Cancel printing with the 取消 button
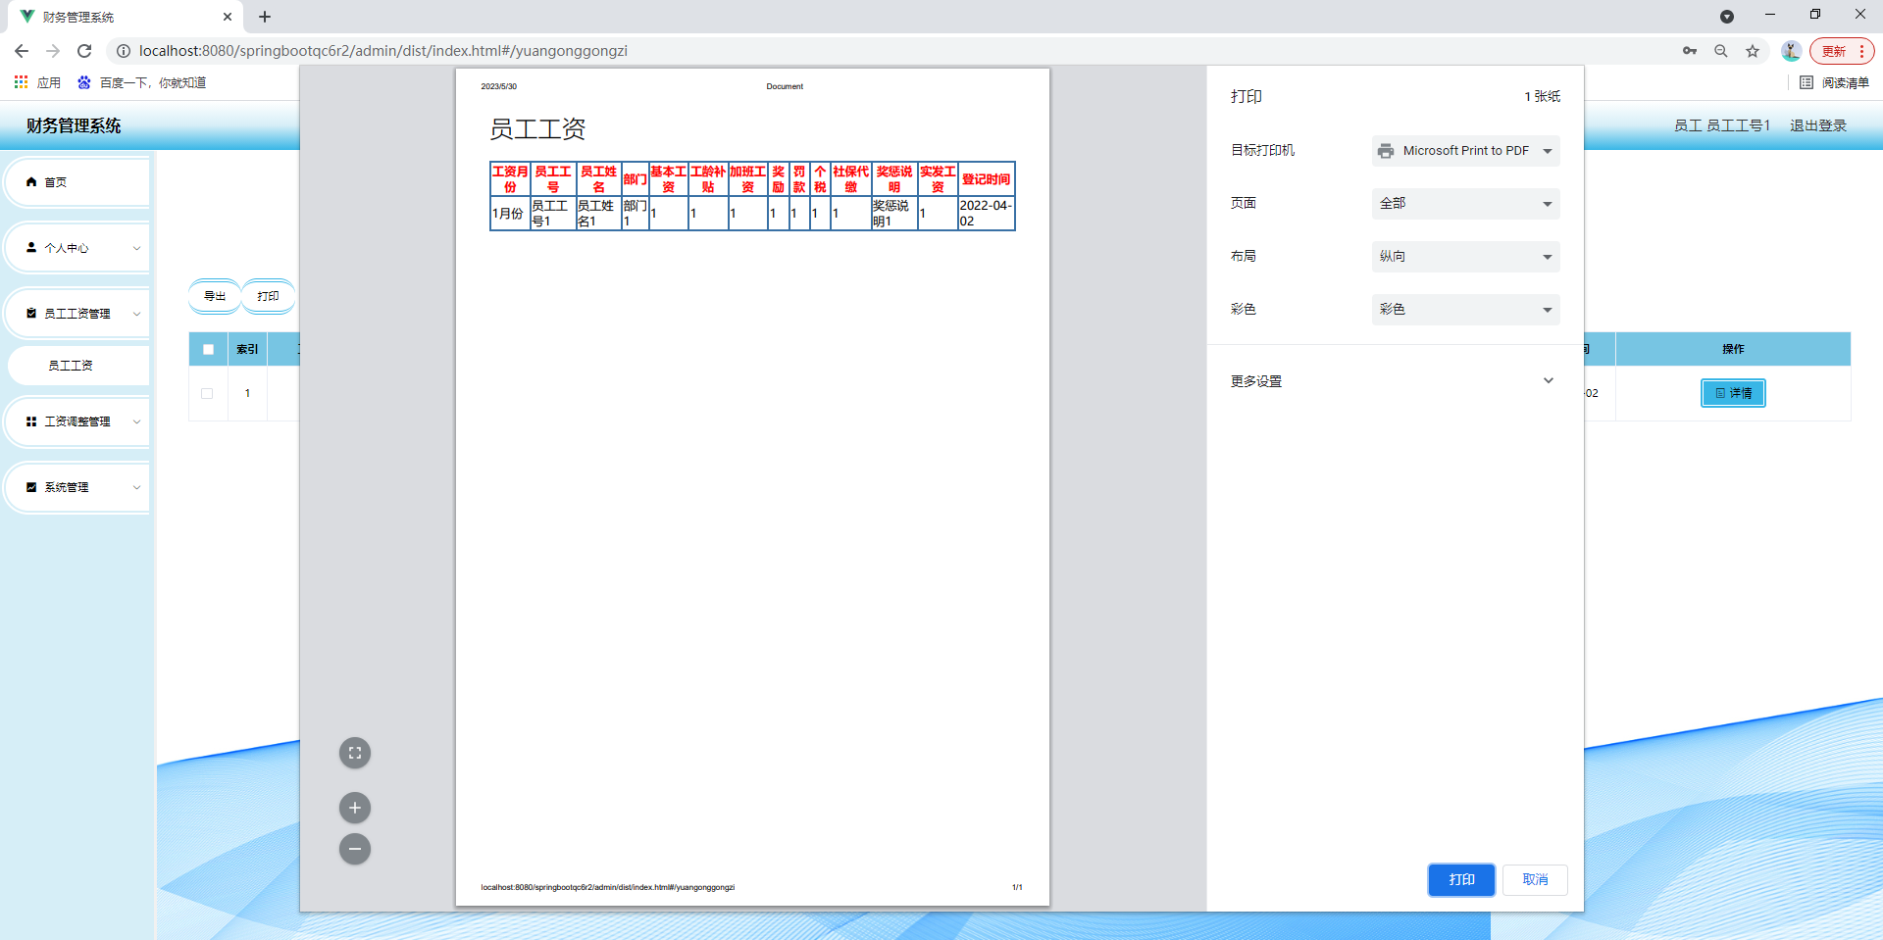Viewport: 1883px width, 940px height. point(1535,880)
